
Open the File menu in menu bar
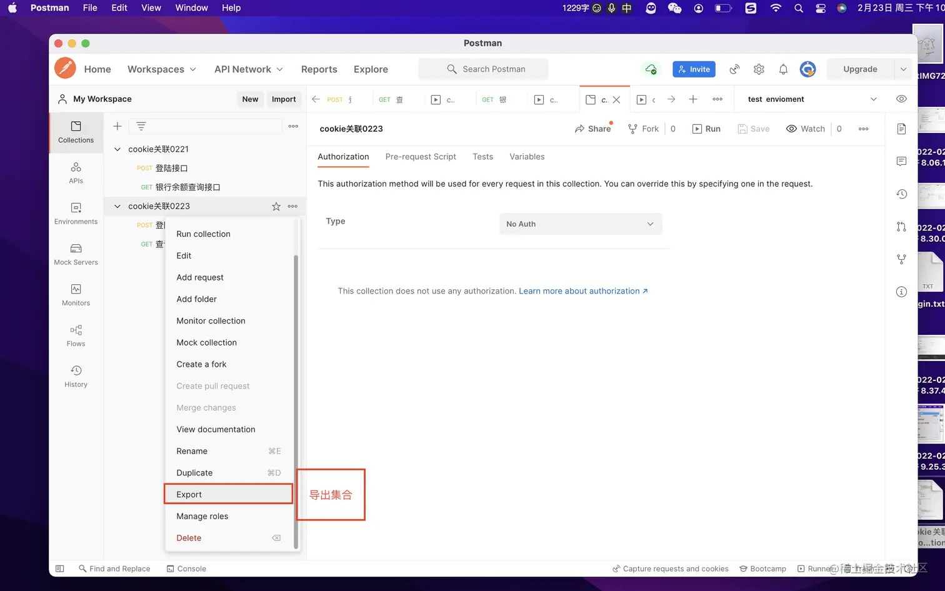tap(90, 7)
